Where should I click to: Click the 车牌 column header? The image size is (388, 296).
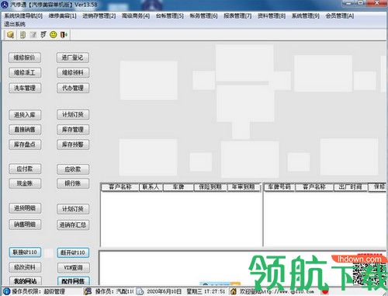(178, 187)
